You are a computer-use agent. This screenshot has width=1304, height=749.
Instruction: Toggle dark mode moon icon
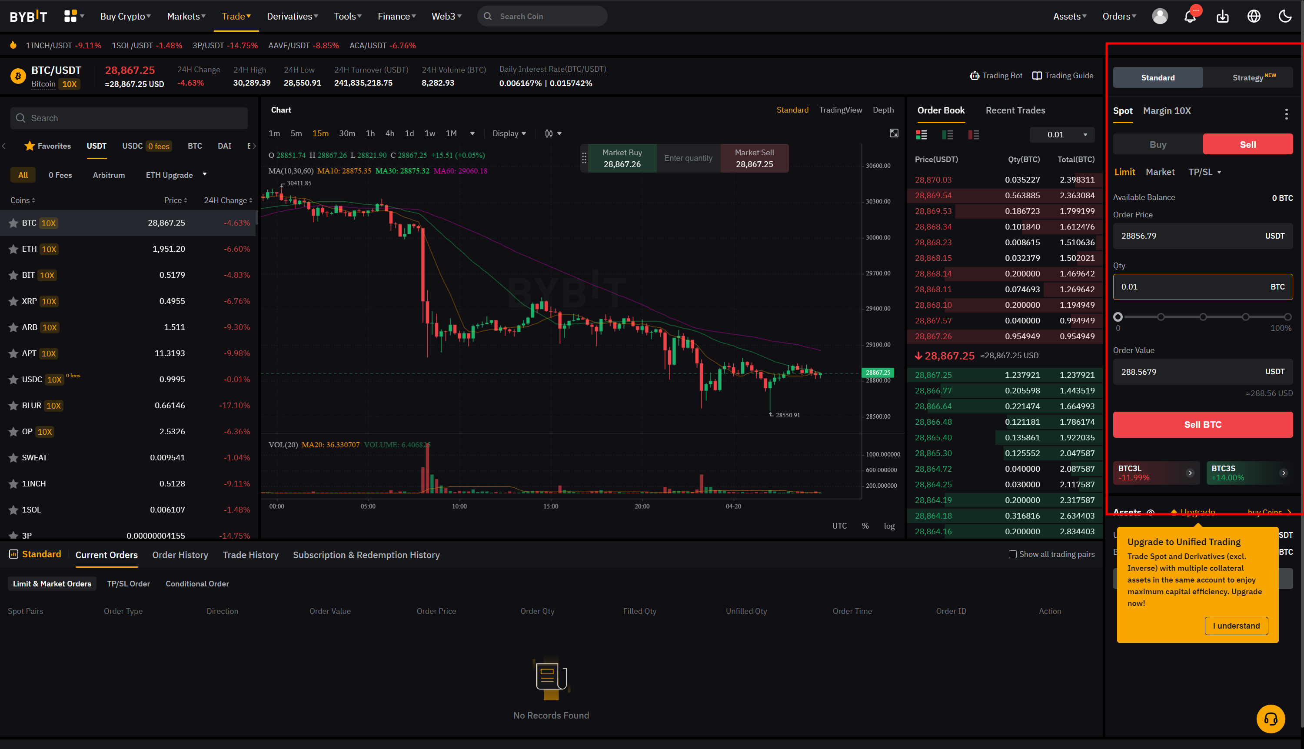tap(1285, 17)
